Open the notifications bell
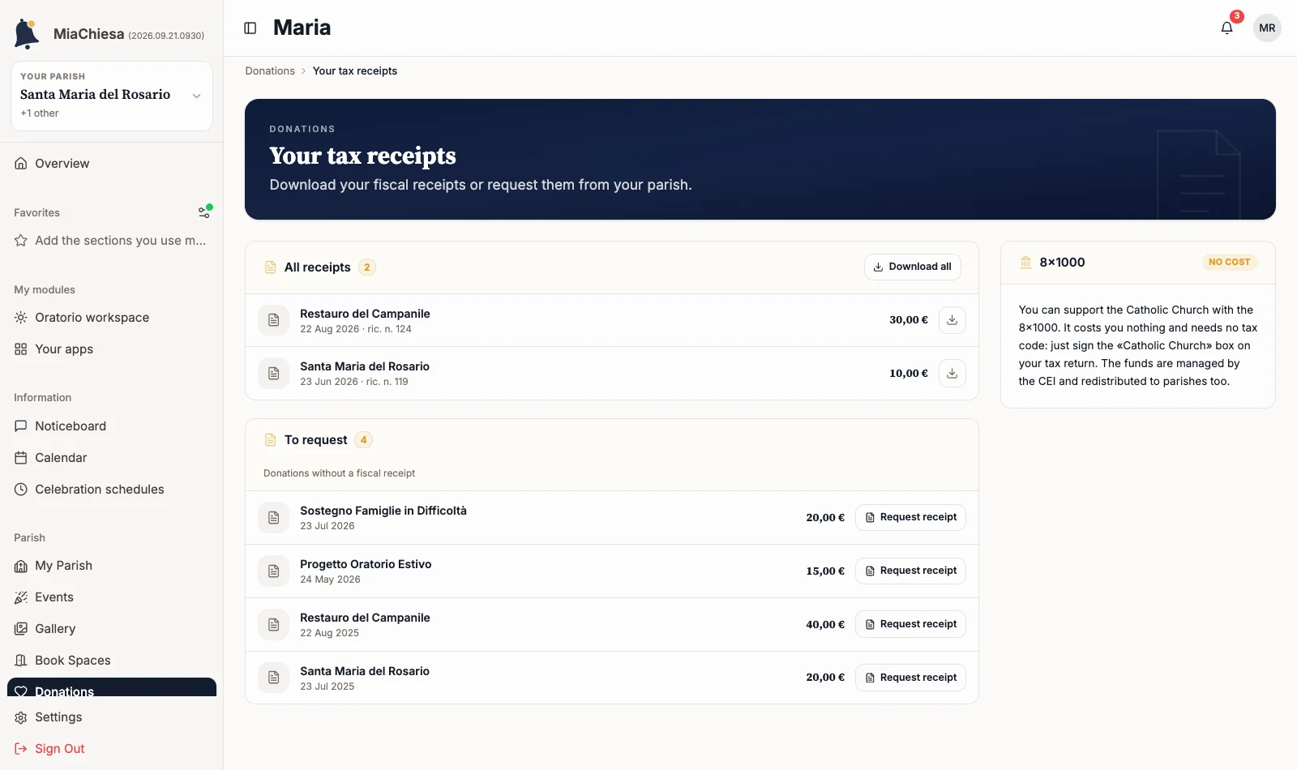 [x=1227, y=28]
